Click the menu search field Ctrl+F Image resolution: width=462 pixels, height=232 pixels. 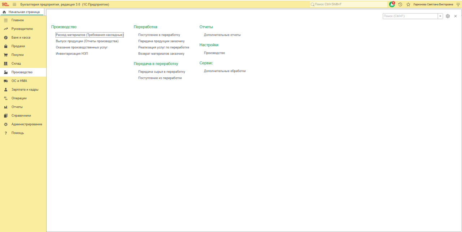point(410,16)
